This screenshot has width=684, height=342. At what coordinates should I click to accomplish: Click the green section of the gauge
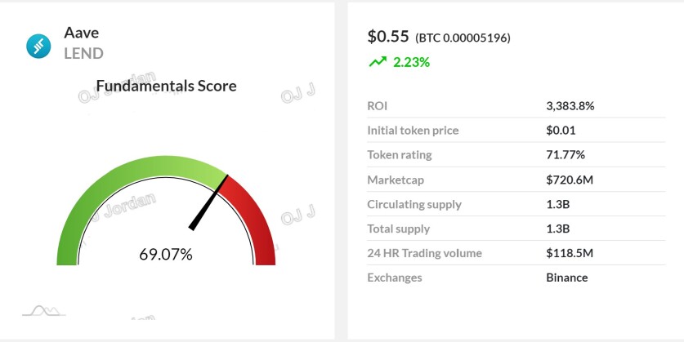[109, 188]
